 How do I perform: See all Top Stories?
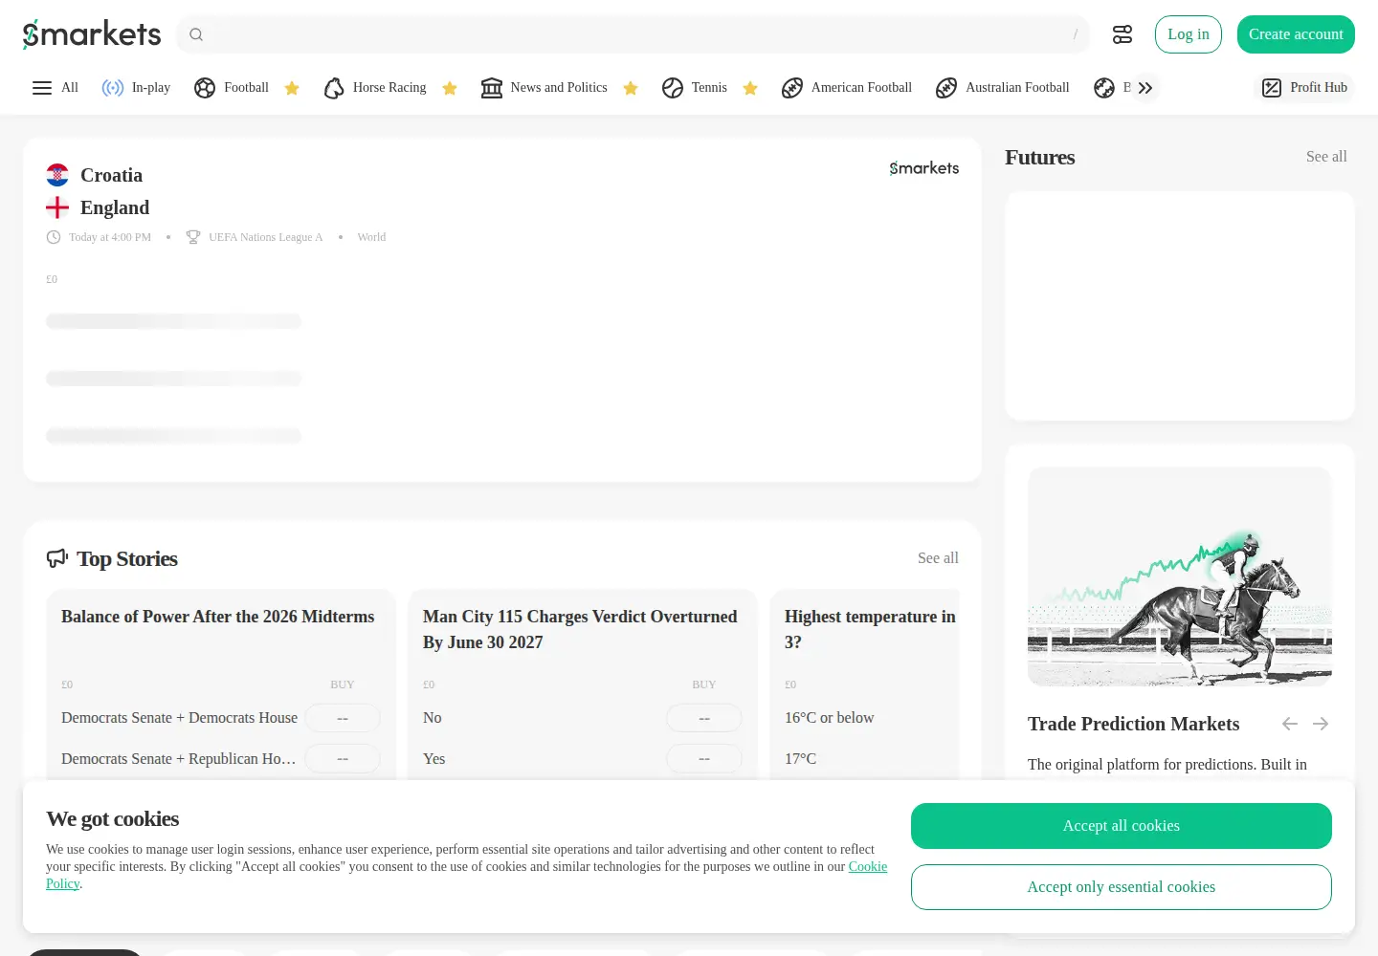pos(938,558)
